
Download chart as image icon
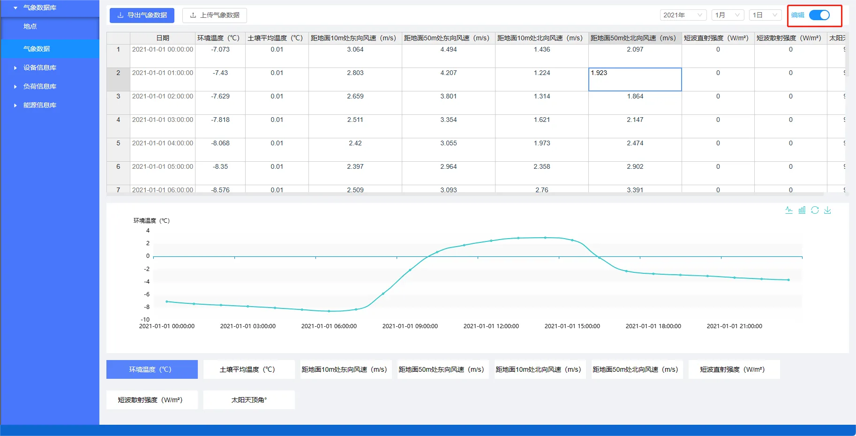click(828, 210)
